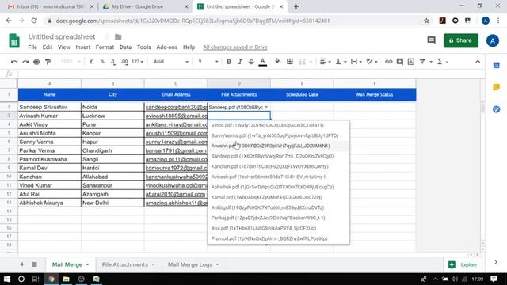Format as currency with pound icon
The image size is (507, 285).
pos(92,62)
